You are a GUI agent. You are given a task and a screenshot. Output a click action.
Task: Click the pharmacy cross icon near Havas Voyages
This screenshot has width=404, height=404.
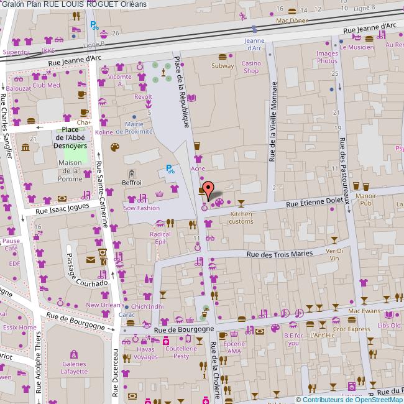165,340
